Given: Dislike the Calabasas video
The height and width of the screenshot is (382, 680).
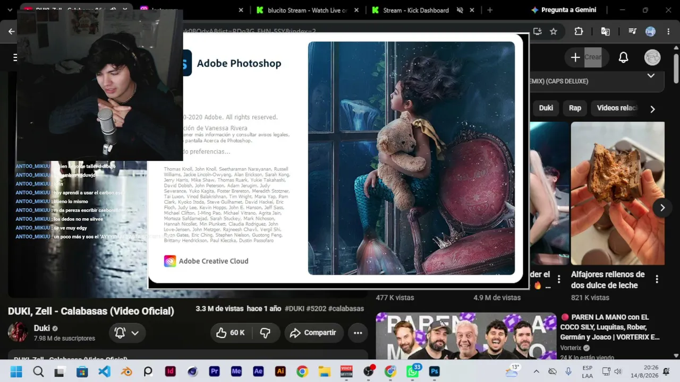Looking at the screenshot, I should [265, 333].
